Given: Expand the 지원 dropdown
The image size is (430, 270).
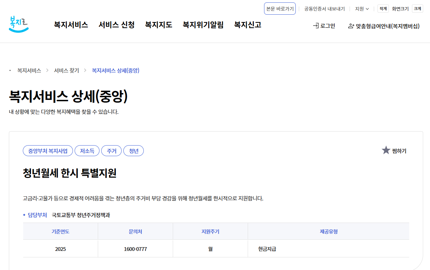Looking at the screenshot, I should point(362,9).
